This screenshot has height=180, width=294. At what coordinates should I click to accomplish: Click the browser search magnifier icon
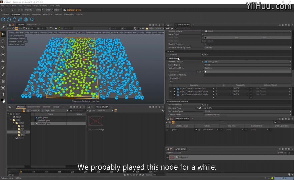coord(71,111)
